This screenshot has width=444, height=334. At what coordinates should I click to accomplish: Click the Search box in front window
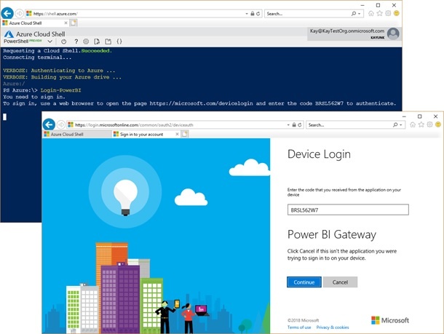349,125
